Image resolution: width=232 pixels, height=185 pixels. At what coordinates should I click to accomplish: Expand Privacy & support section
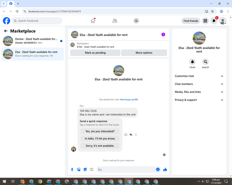click(199, 100)
